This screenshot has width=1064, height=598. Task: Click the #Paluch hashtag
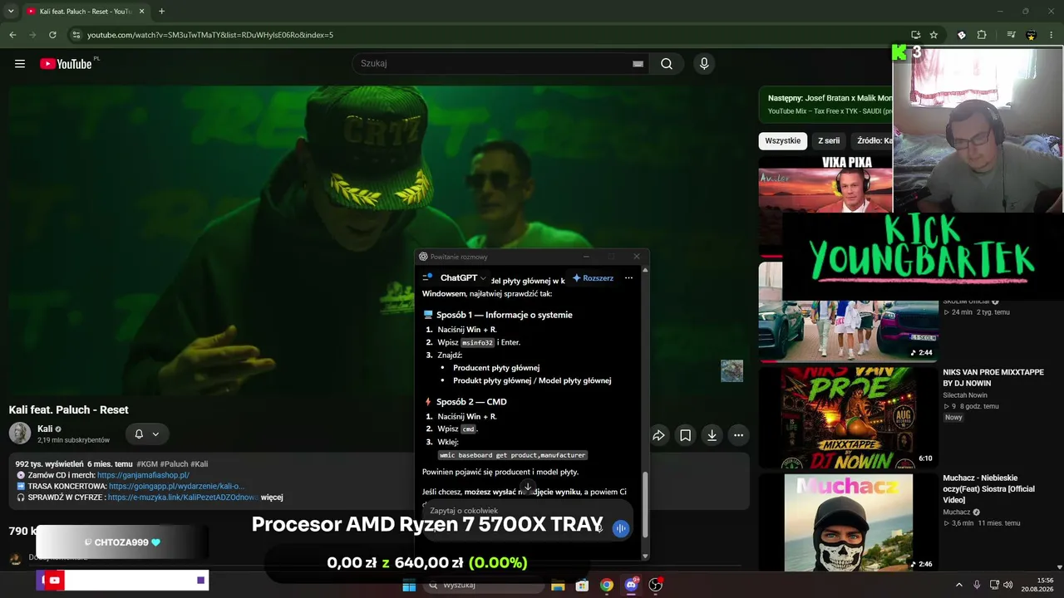[x=175, y=463]
